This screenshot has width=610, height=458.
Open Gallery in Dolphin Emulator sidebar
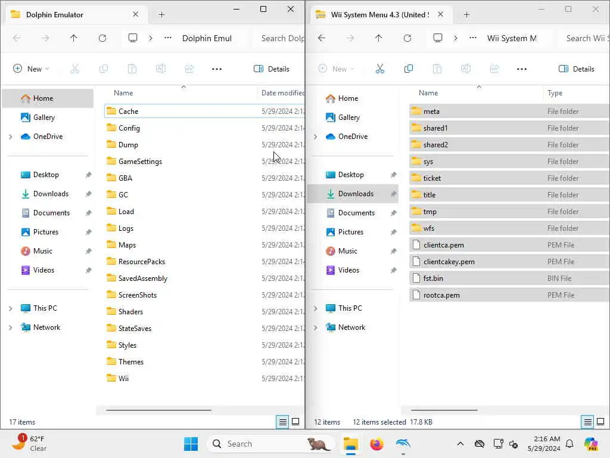(43, 117)
